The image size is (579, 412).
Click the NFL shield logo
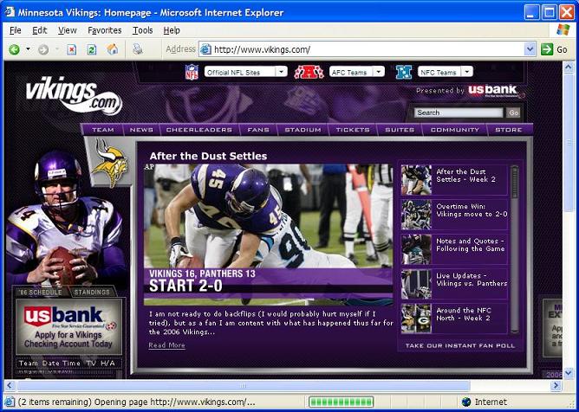click(192, 72)
